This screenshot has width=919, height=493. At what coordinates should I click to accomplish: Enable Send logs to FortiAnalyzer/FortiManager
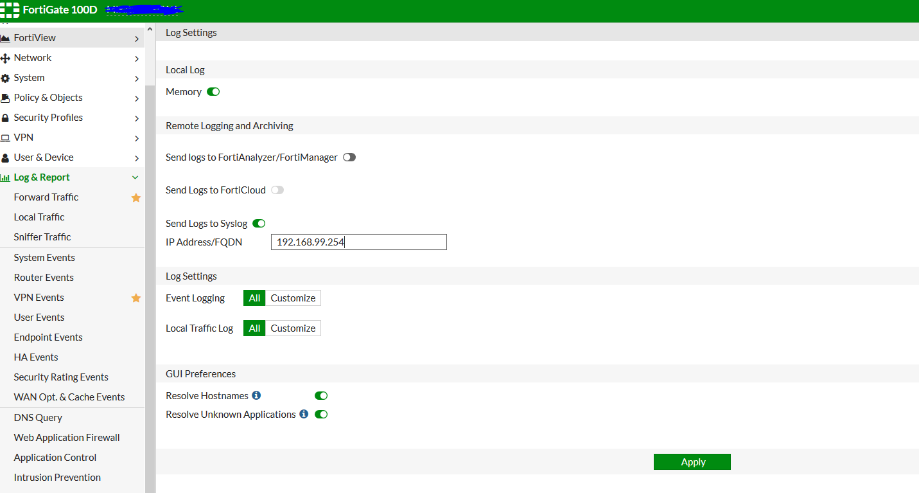(x=349, y=157)
